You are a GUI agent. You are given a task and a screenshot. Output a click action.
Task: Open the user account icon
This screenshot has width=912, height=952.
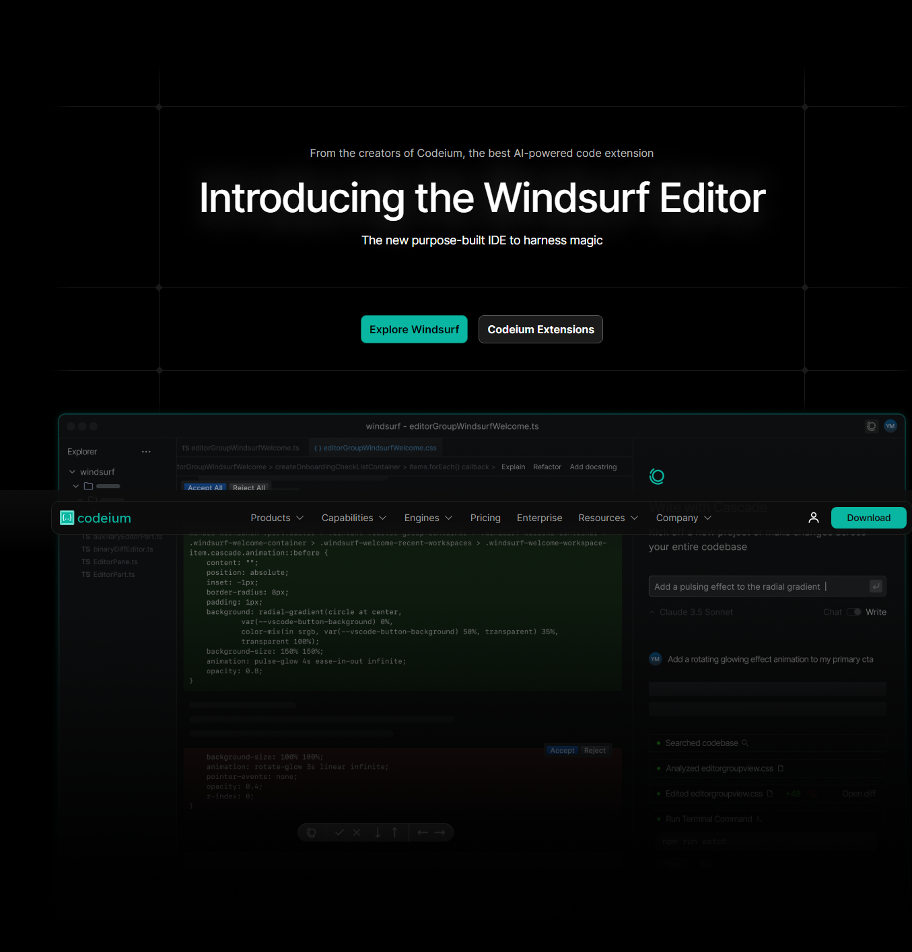pyautogui.click(x=814, y=518)
